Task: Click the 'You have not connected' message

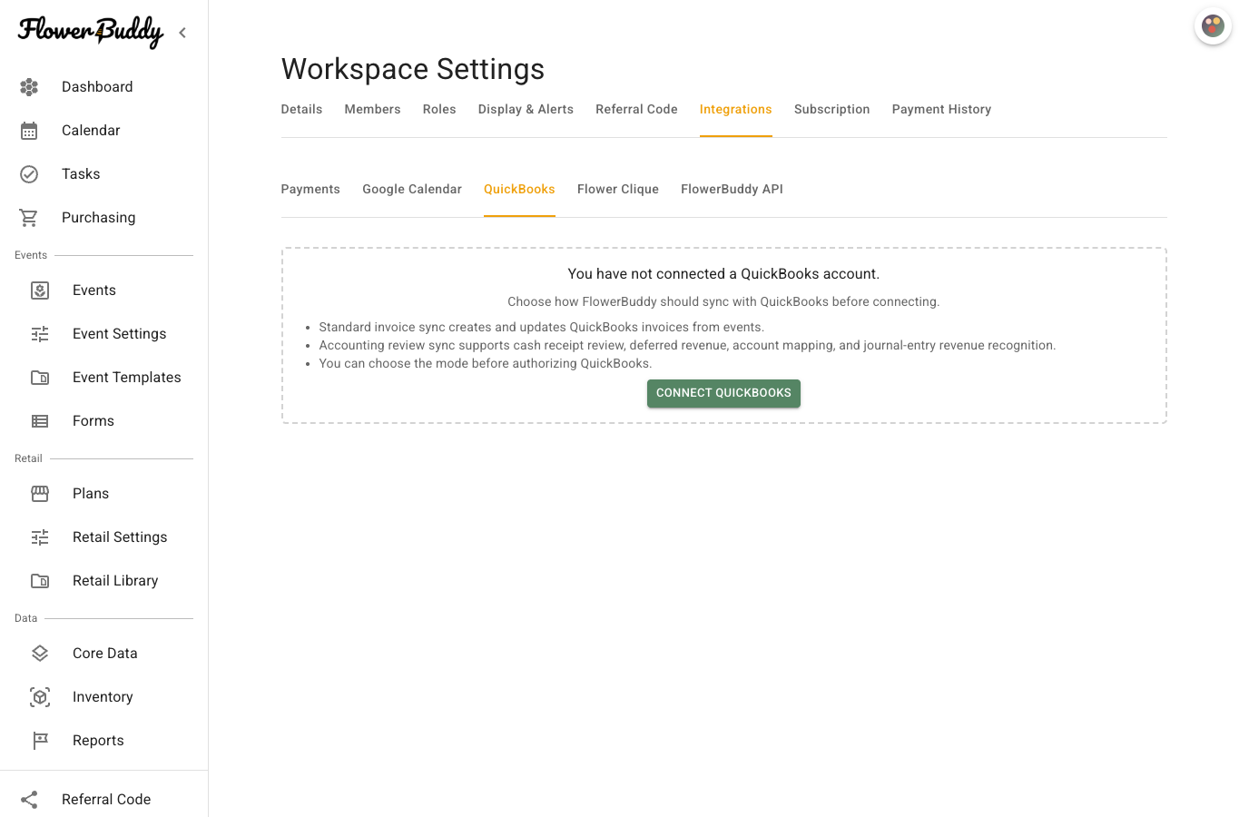Action: point(723,274)
